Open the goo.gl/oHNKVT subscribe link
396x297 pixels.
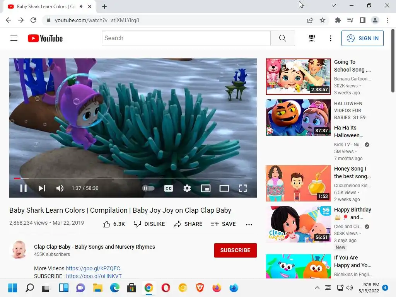[x=94, y=276]
